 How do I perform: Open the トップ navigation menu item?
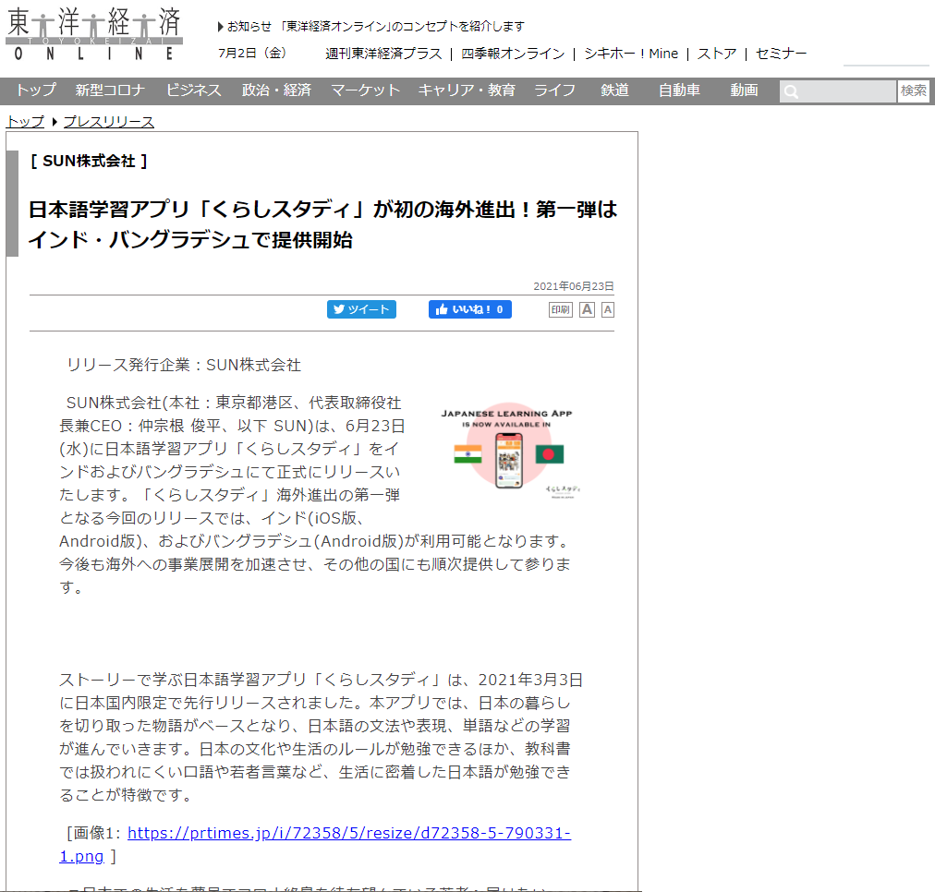pyautogui.click(x=36, y=90)
